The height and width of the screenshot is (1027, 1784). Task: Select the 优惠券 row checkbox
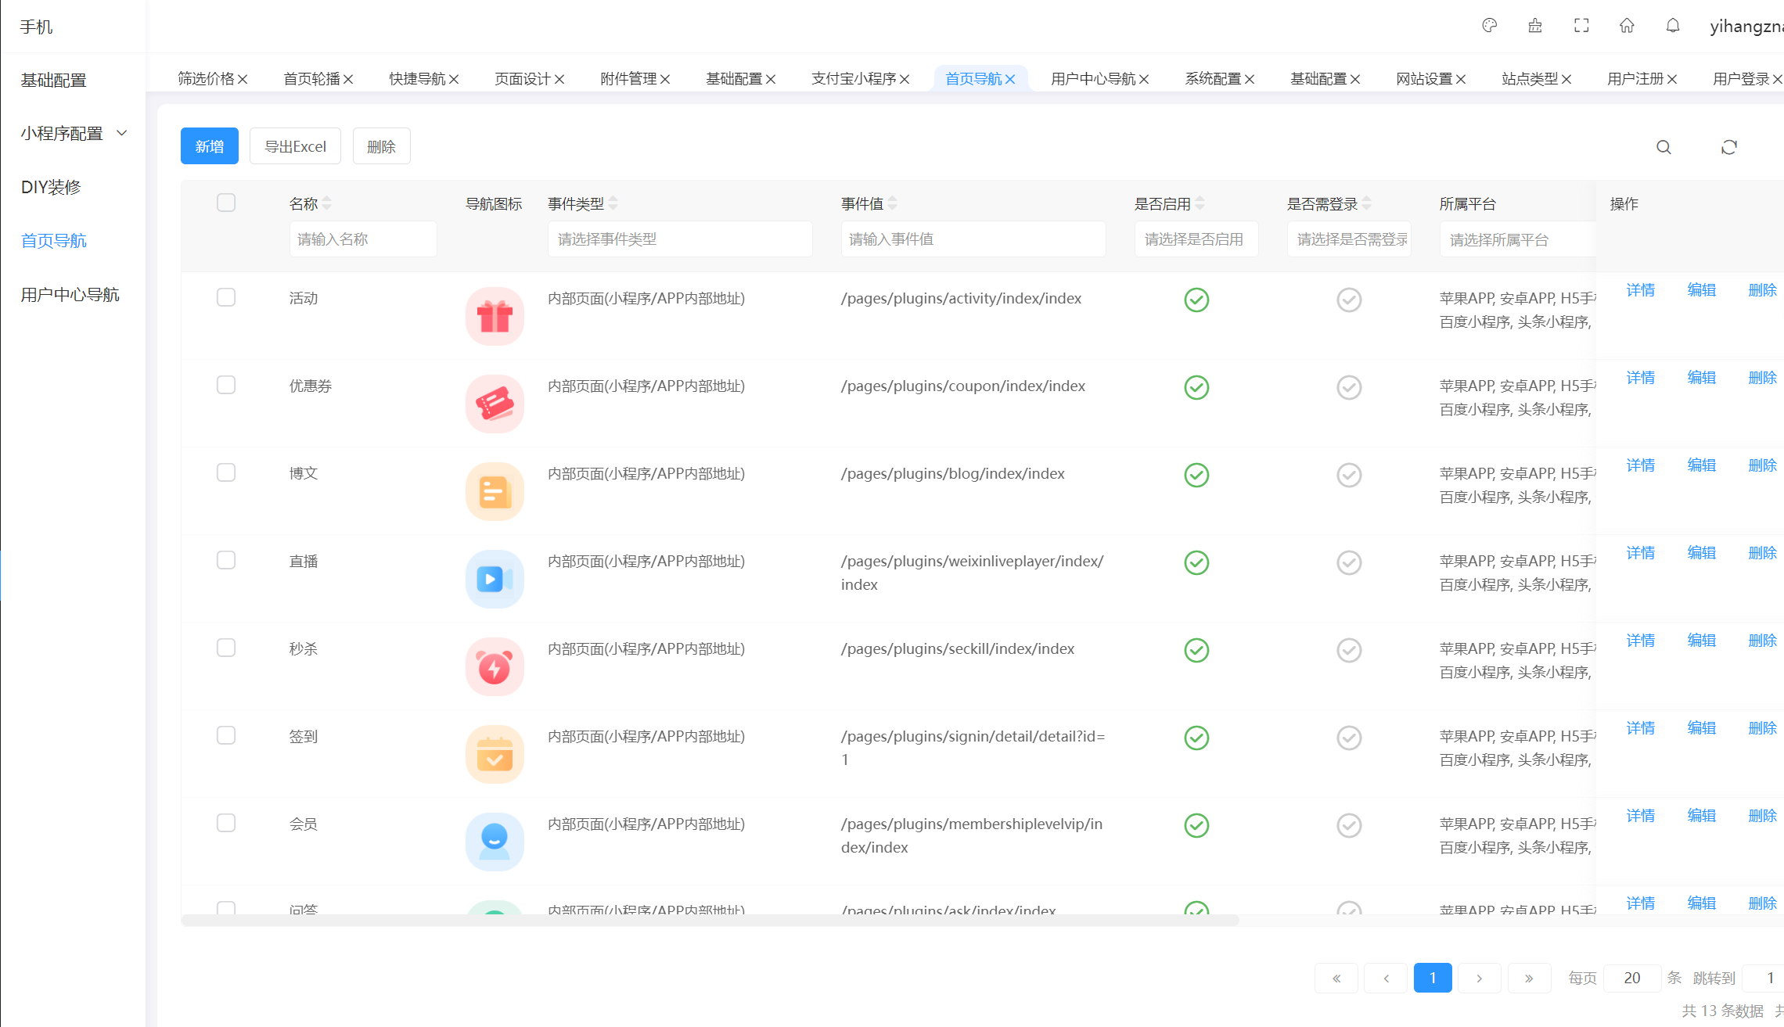[x=226, y=385]
